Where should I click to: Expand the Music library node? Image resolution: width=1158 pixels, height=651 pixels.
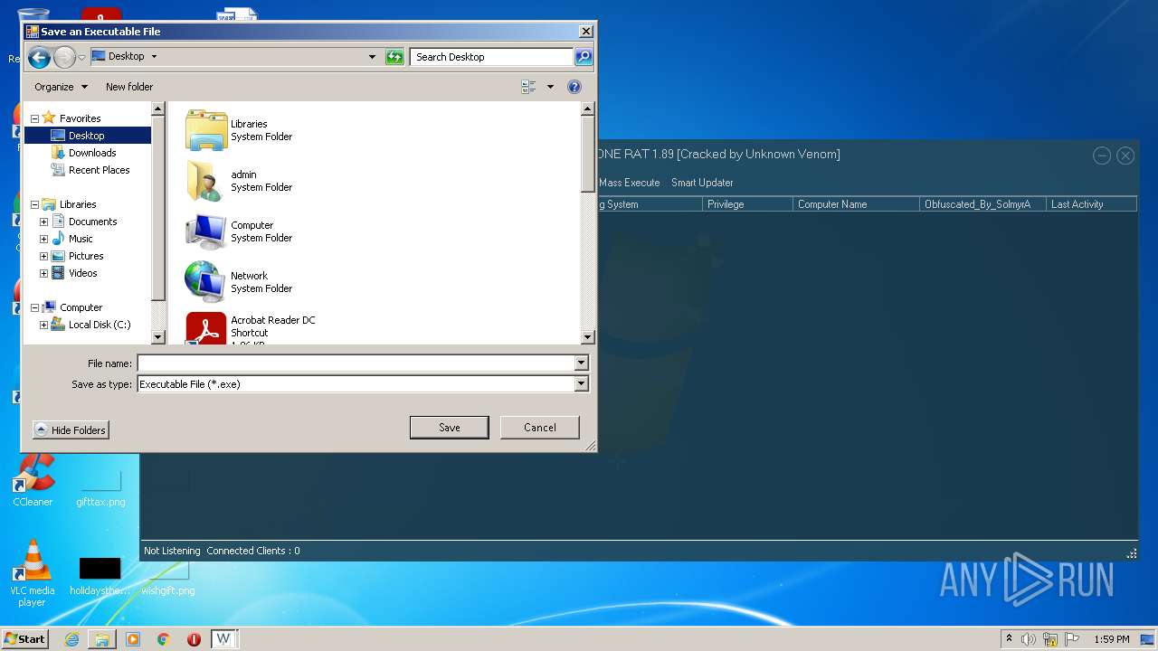pos(43,239)
